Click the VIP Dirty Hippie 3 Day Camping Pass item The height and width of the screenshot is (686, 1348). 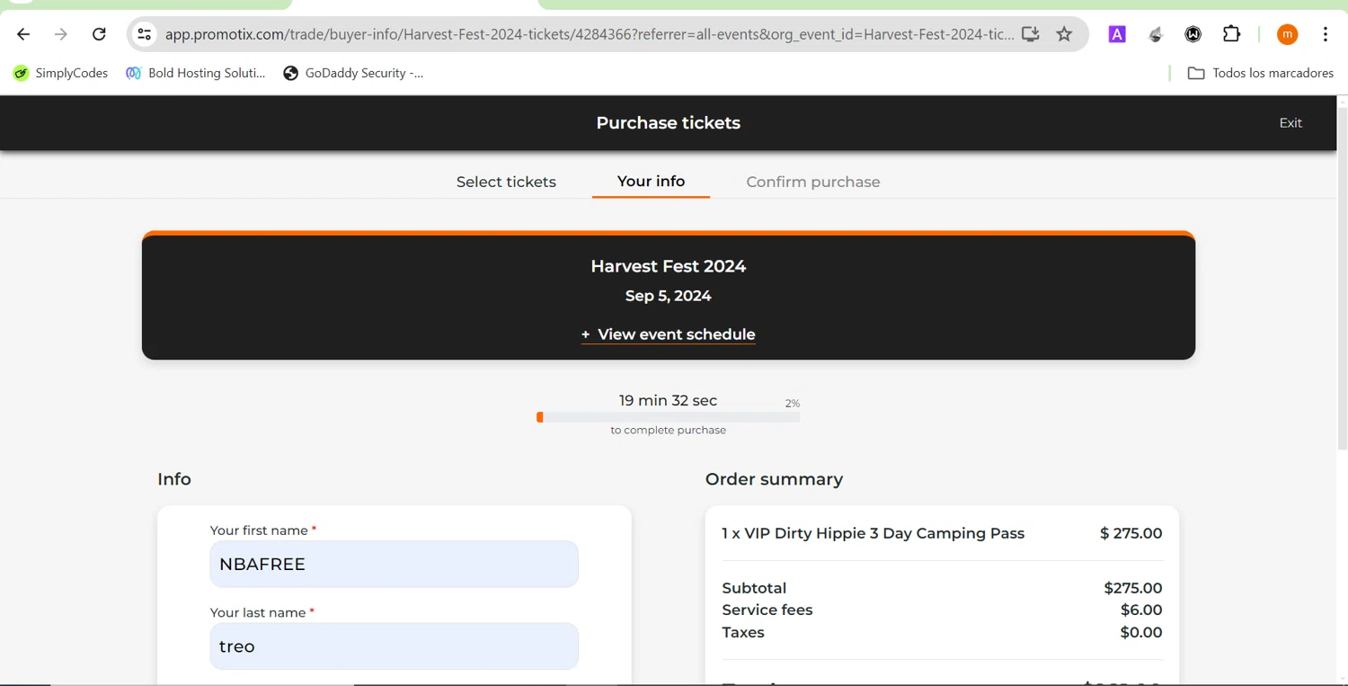873,533
